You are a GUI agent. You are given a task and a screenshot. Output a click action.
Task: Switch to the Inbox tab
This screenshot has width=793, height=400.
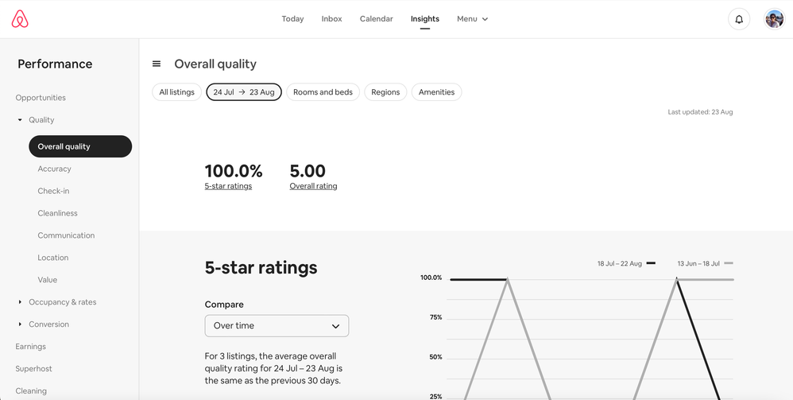pyautogui.click(x=331, y=19)
